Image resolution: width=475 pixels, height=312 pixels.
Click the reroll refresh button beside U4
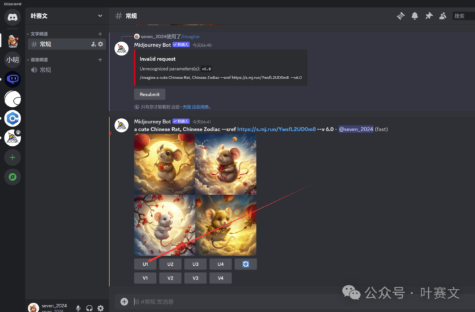click(245, 264)
